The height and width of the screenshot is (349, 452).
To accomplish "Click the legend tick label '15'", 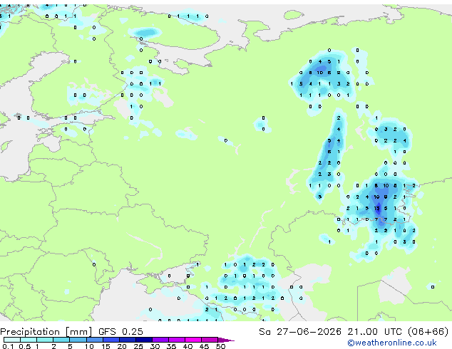I will (x=106, y=346).
